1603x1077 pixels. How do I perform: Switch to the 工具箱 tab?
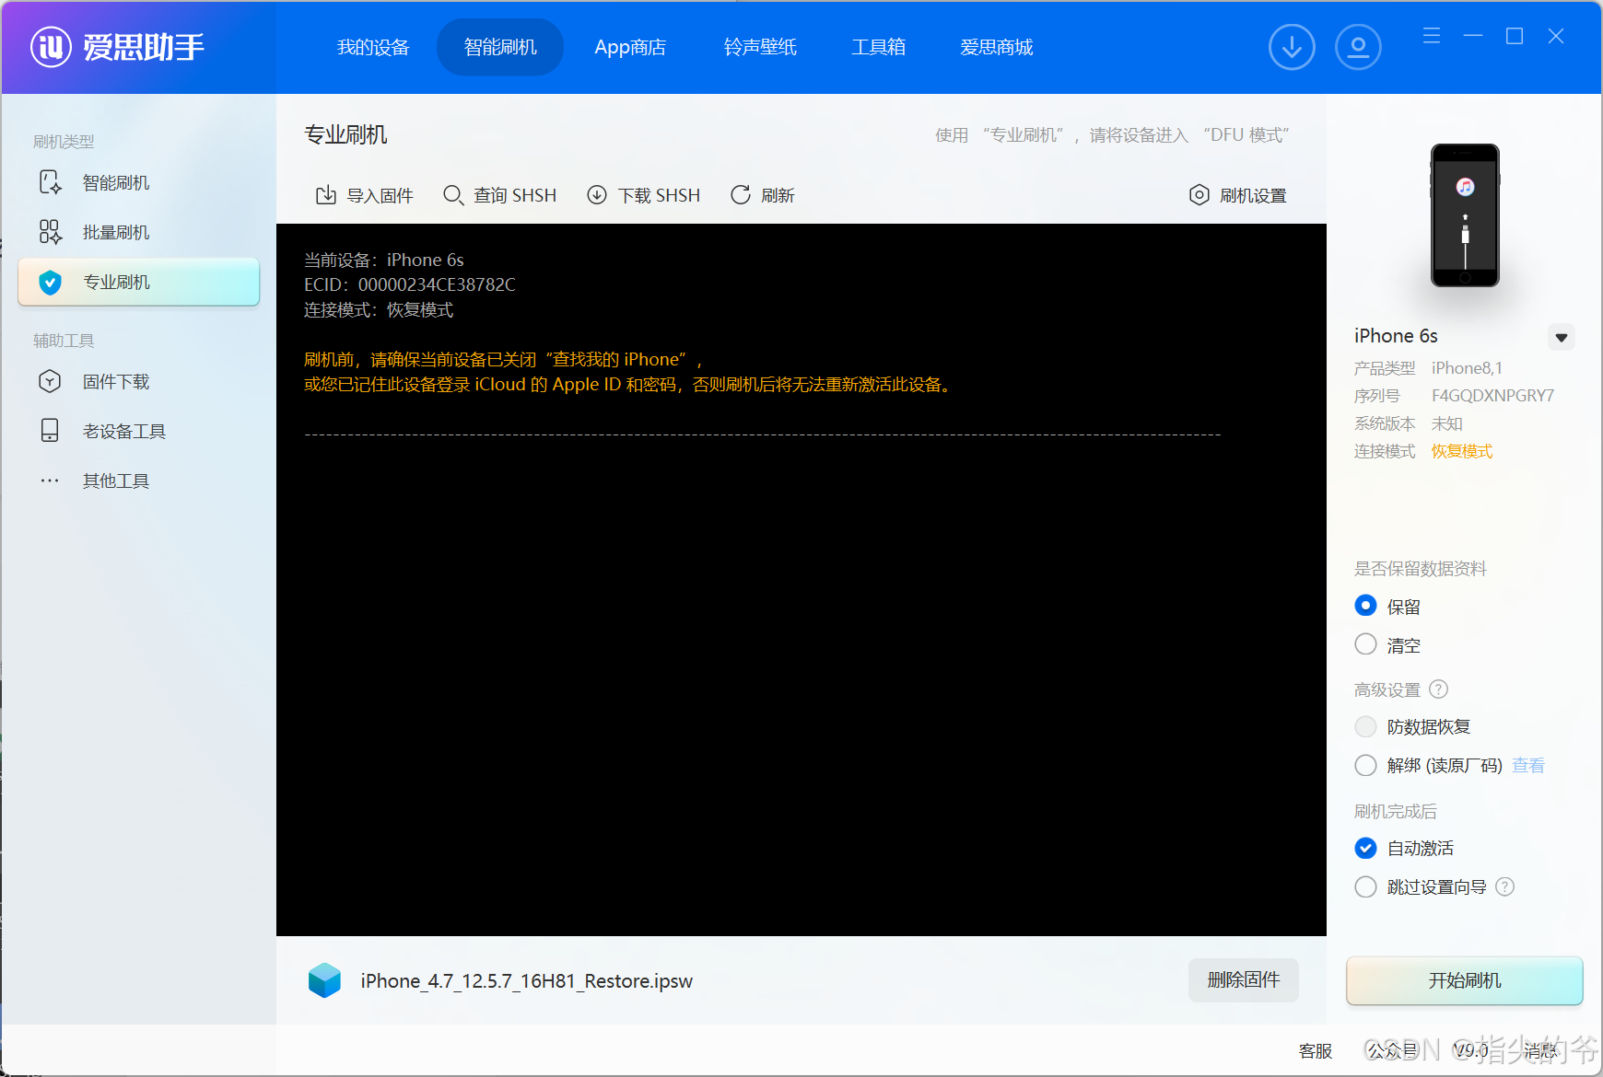tap(878, 47)
